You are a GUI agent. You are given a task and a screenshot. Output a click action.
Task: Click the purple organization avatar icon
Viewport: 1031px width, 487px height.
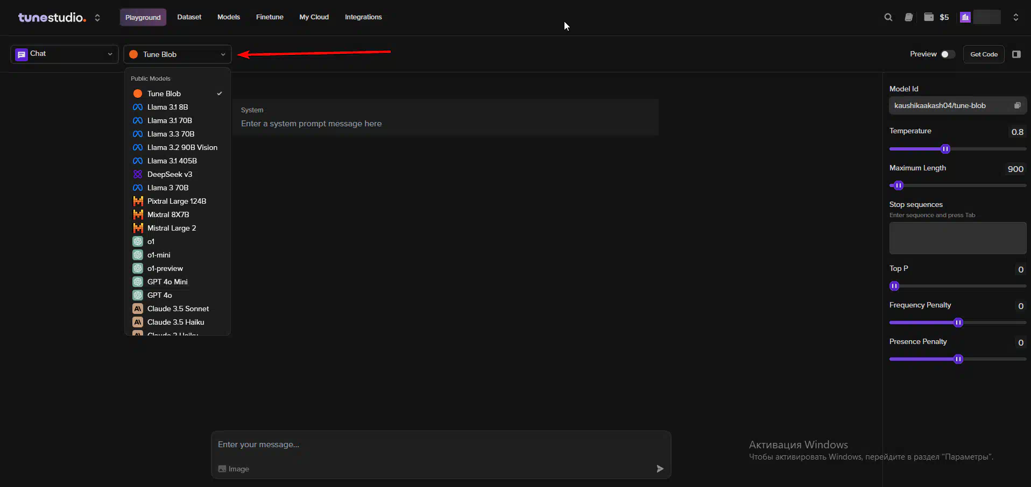tap(965, 17)
